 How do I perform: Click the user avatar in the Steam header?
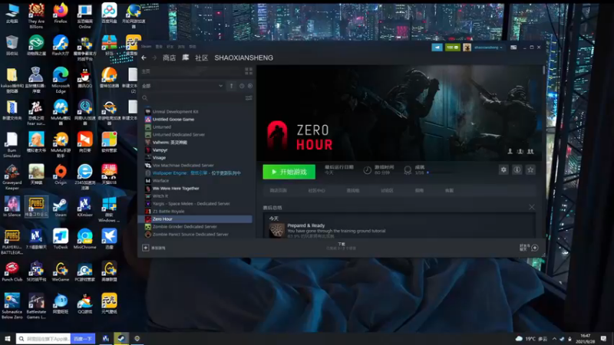pos(467,48)
